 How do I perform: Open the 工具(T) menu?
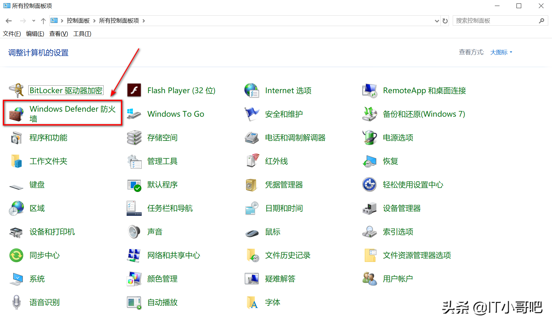click(82, 34)
